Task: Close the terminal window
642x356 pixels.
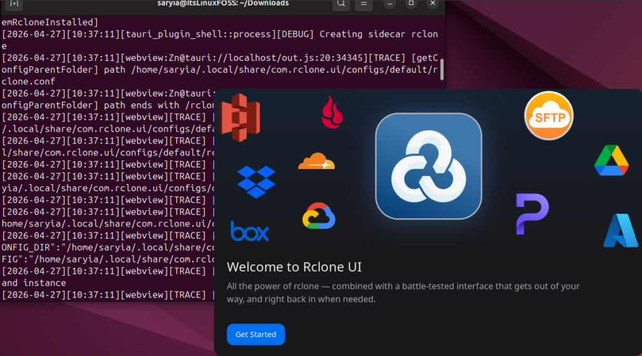Action: [433, 4]
